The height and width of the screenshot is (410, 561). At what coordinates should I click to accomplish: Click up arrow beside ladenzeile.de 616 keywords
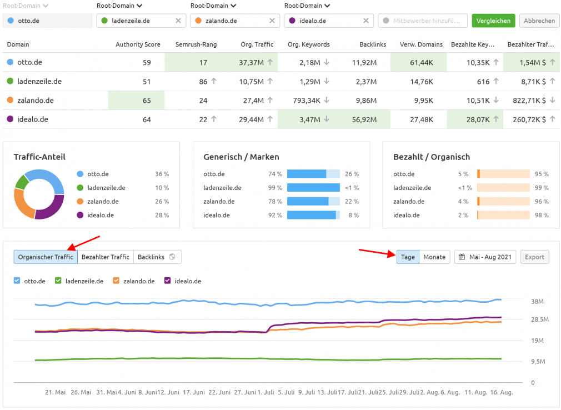(496, 81)
